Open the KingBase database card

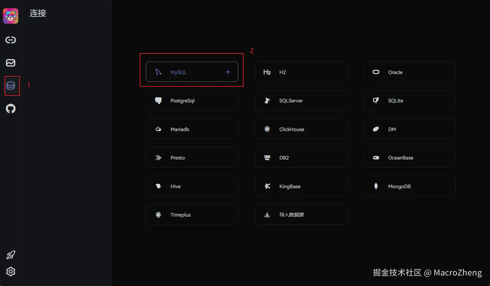click(x=300, y=186)
